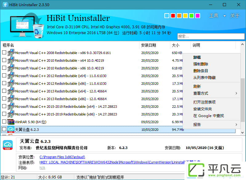Screen dimensions: 246x180
Task: Open the 工具 menu
Action: coord(214,16)
